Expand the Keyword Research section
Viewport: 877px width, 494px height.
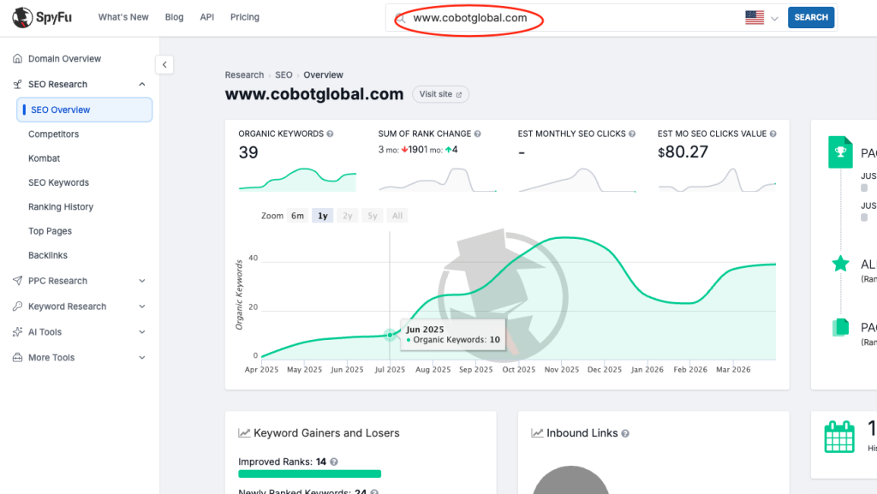pos(142,307)
